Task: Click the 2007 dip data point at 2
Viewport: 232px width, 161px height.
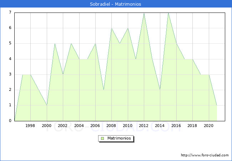Action: point(104,90)
